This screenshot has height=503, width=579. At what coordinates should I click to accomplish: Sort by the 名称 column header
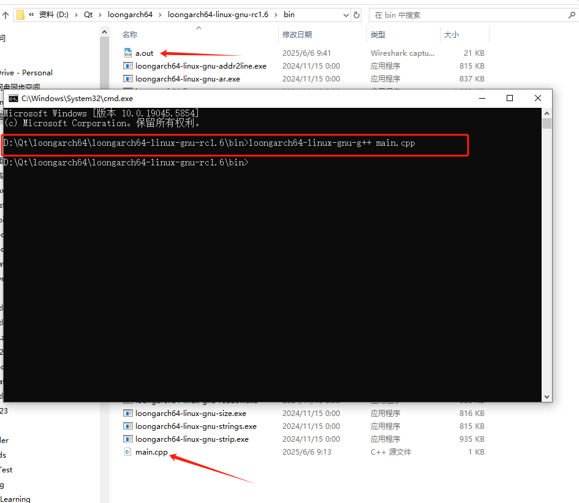click(x=130, y=35)
